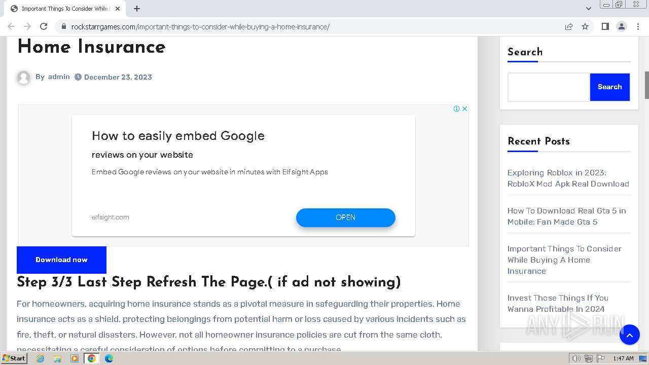Open Important Things To Consider sidebar post

click(x=564, y=260)
